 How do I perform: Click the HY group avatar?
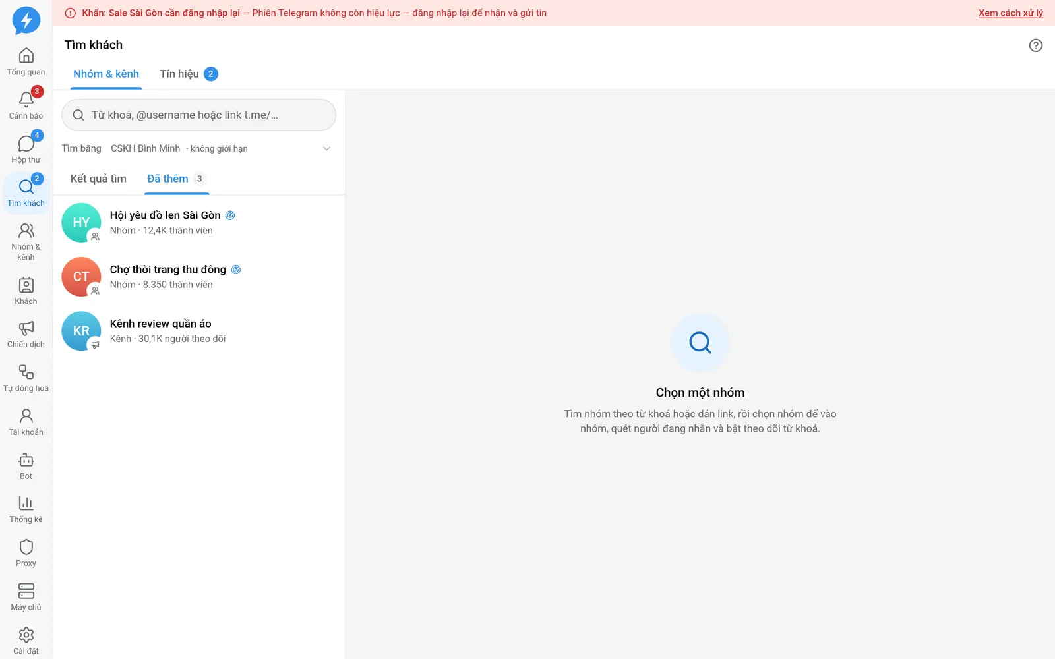pyautogui.click(x=81, y=223)
